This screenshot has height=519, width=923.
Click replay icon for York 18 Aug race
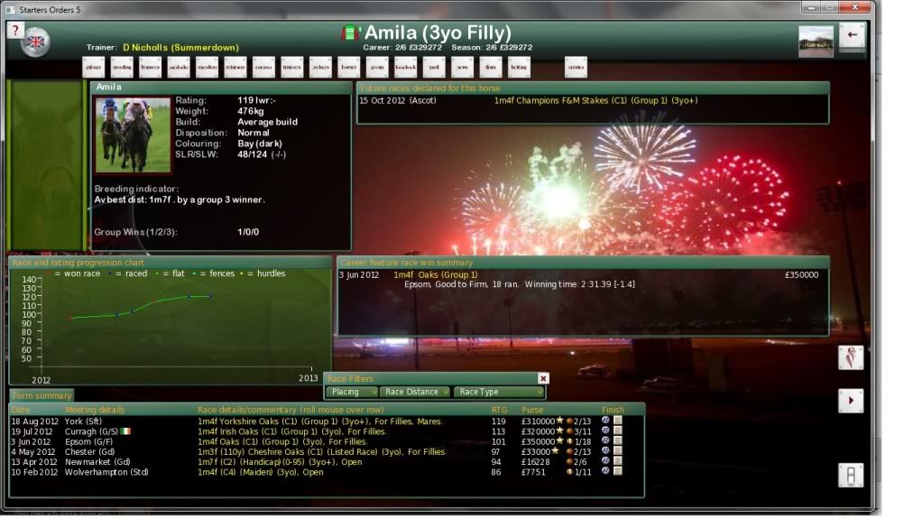[605, 421]
